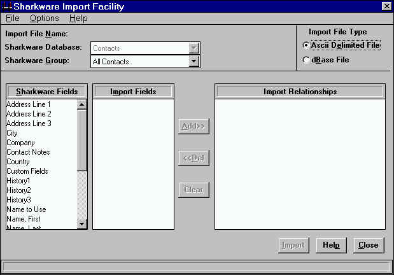Click scroll down arrow in Sharkware Fields list

82,223
